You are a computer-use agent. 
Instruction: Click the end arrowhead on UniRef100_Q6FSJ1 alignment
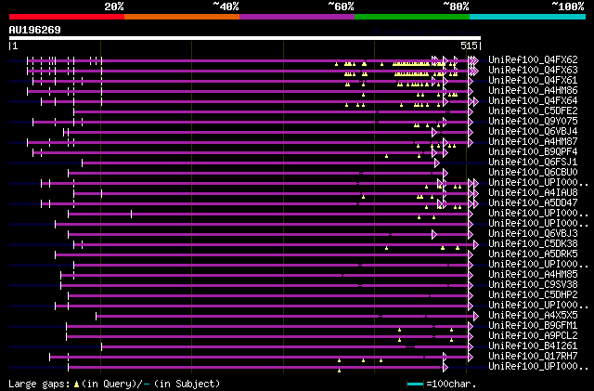click(x=437, y=163)
